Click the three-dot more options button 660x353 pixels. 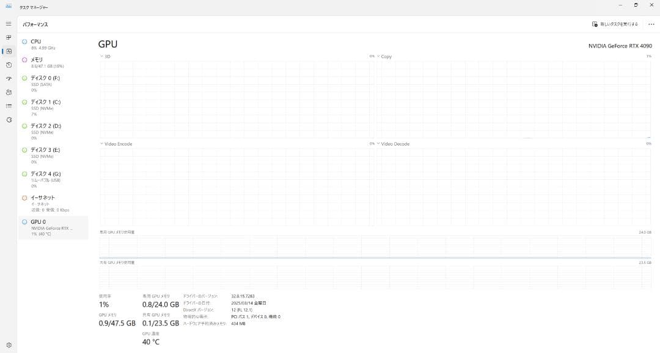pos(651,24)
